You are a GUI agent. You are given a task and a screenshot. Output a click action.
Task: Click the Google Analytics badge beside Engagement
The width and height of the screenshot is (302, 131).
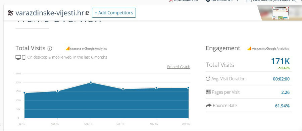click(x=268, y=49)
